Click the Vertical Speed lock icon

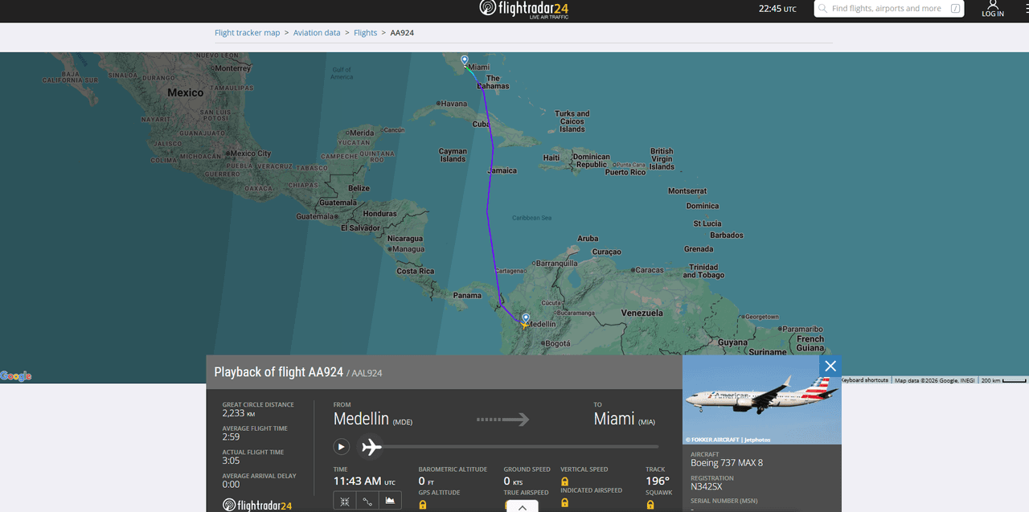point(564,481)
